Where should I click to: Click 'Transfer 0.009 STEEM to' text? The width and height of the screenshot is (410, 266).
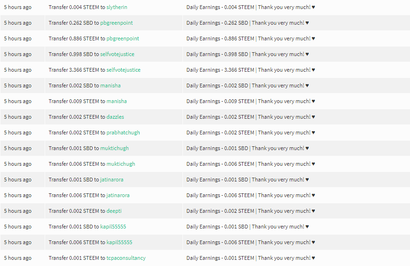coord(77,101)
